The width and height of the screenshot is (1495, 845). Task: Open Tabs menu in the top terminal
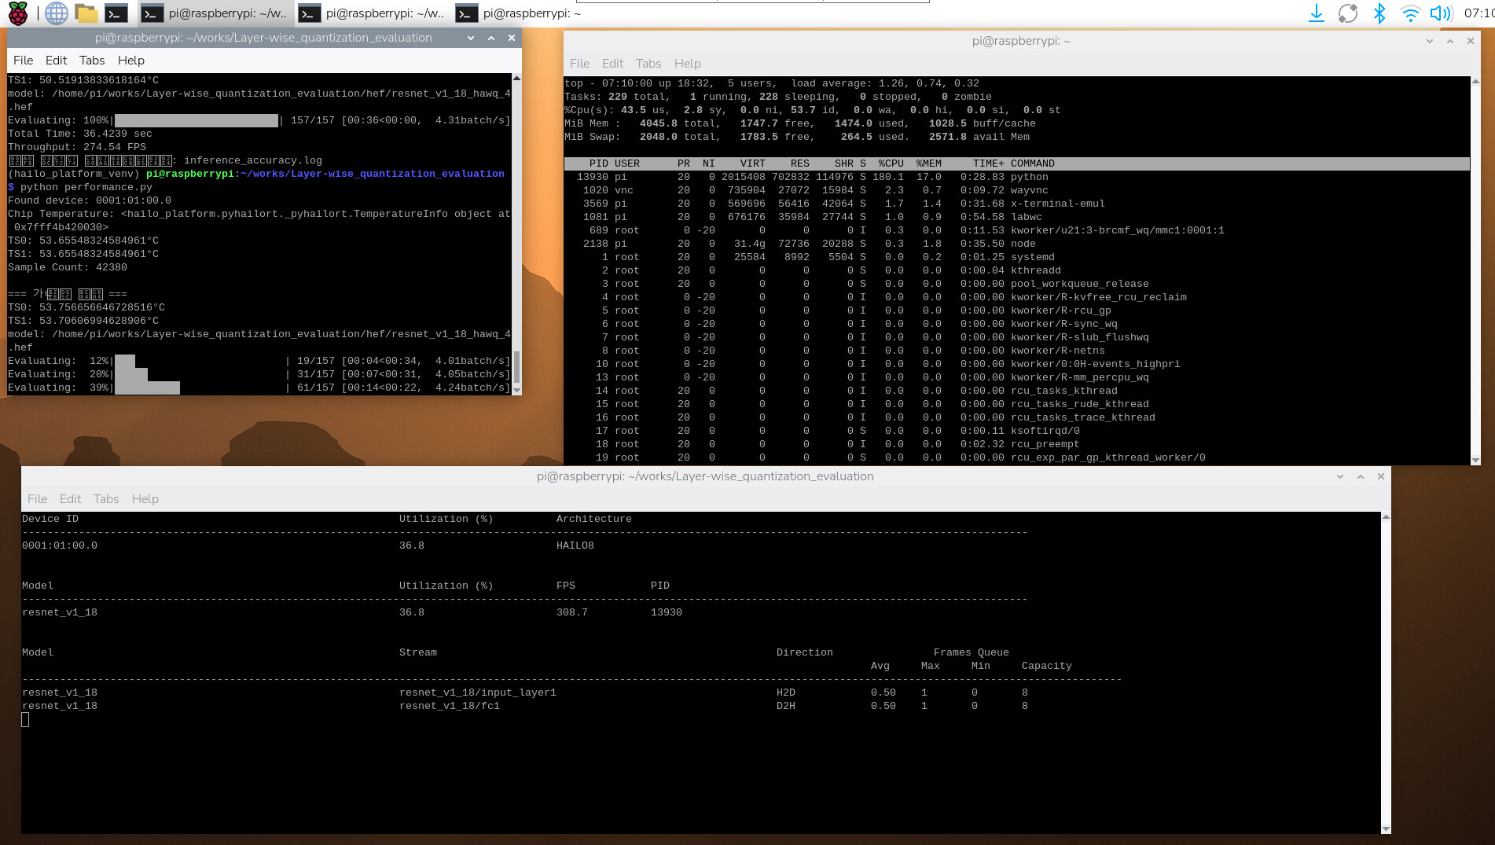click(x=648, y=64)
